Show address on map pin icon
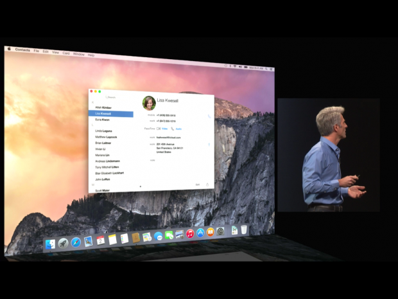This screenshot has height=299, width=398. pos(209,145)
